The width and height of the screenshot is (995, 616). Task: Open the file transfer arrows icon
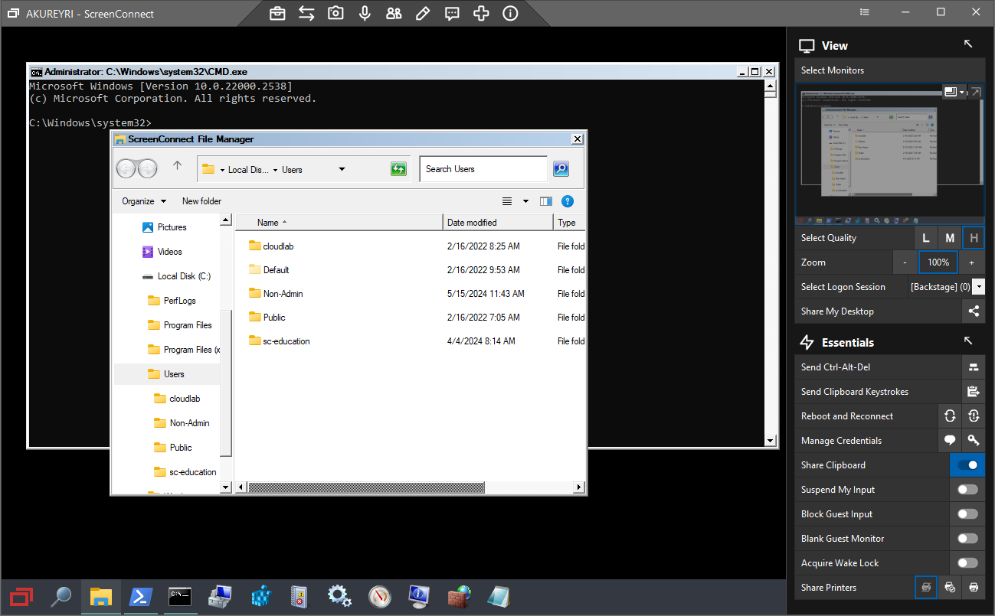pyautogui.click(x=306, y=13)
